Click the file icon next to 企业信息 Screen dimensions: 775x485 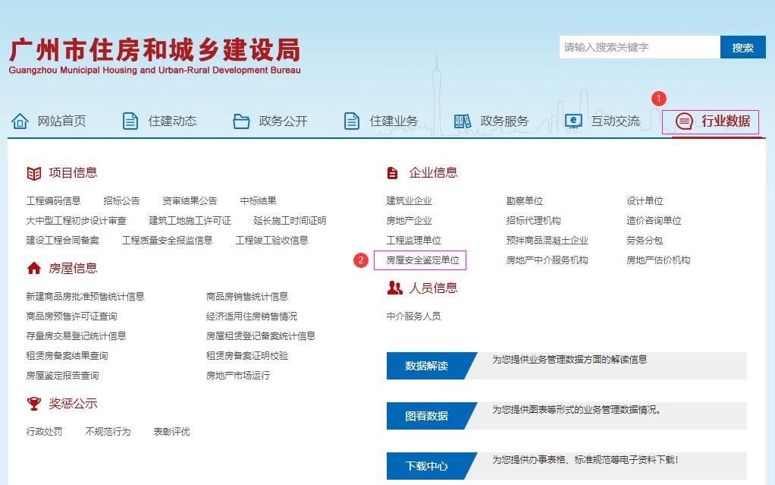click(393, 173)
